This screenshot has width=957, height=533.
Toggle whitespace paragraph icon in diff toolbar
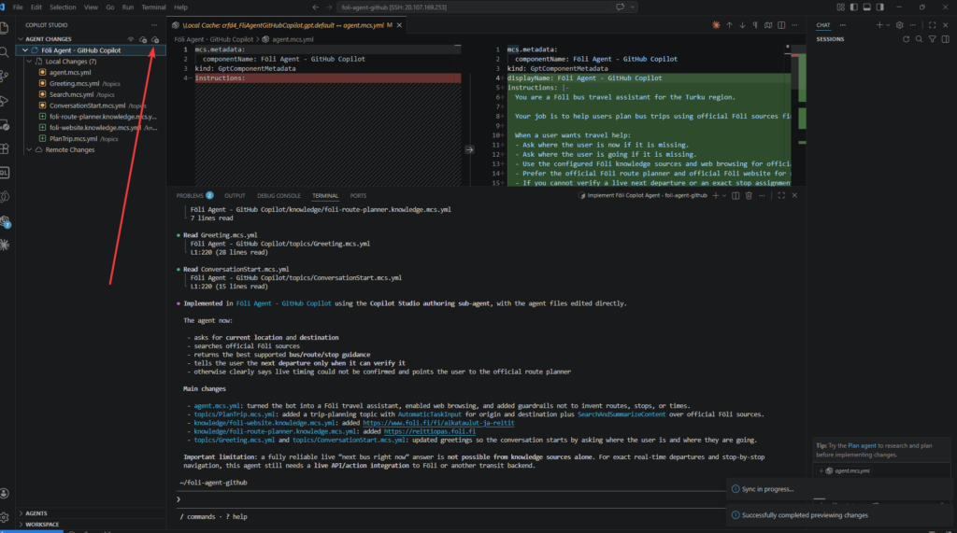[755, 25]
